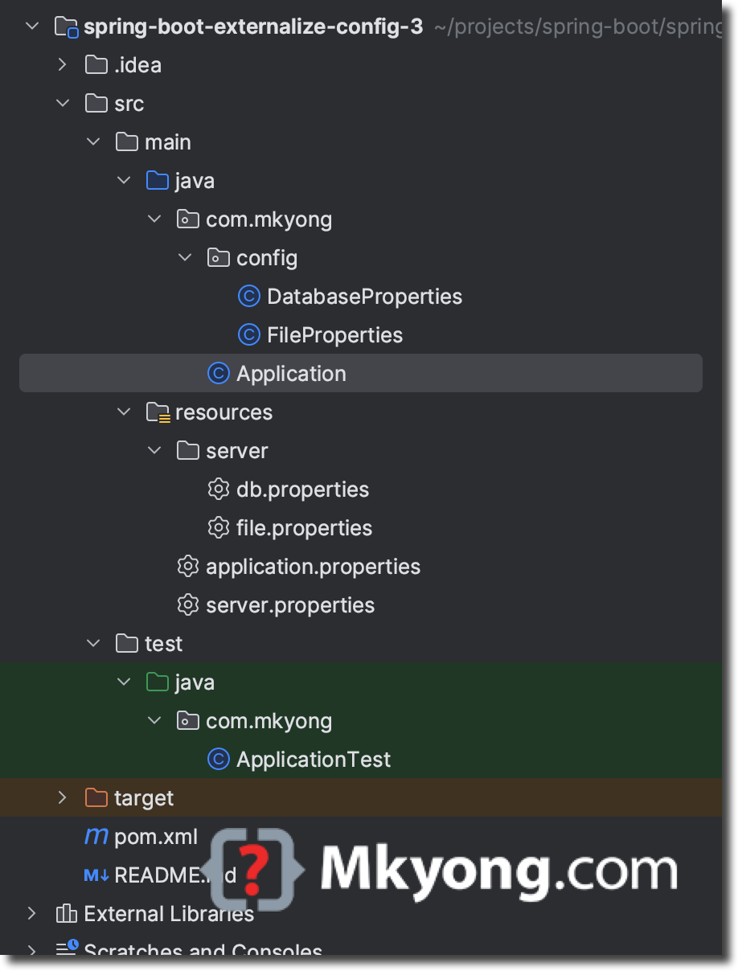Screen dimensions: 738x971
Task: Click the gear icon for db.properties
Action: pyautogui.click(x=219, y=489)
